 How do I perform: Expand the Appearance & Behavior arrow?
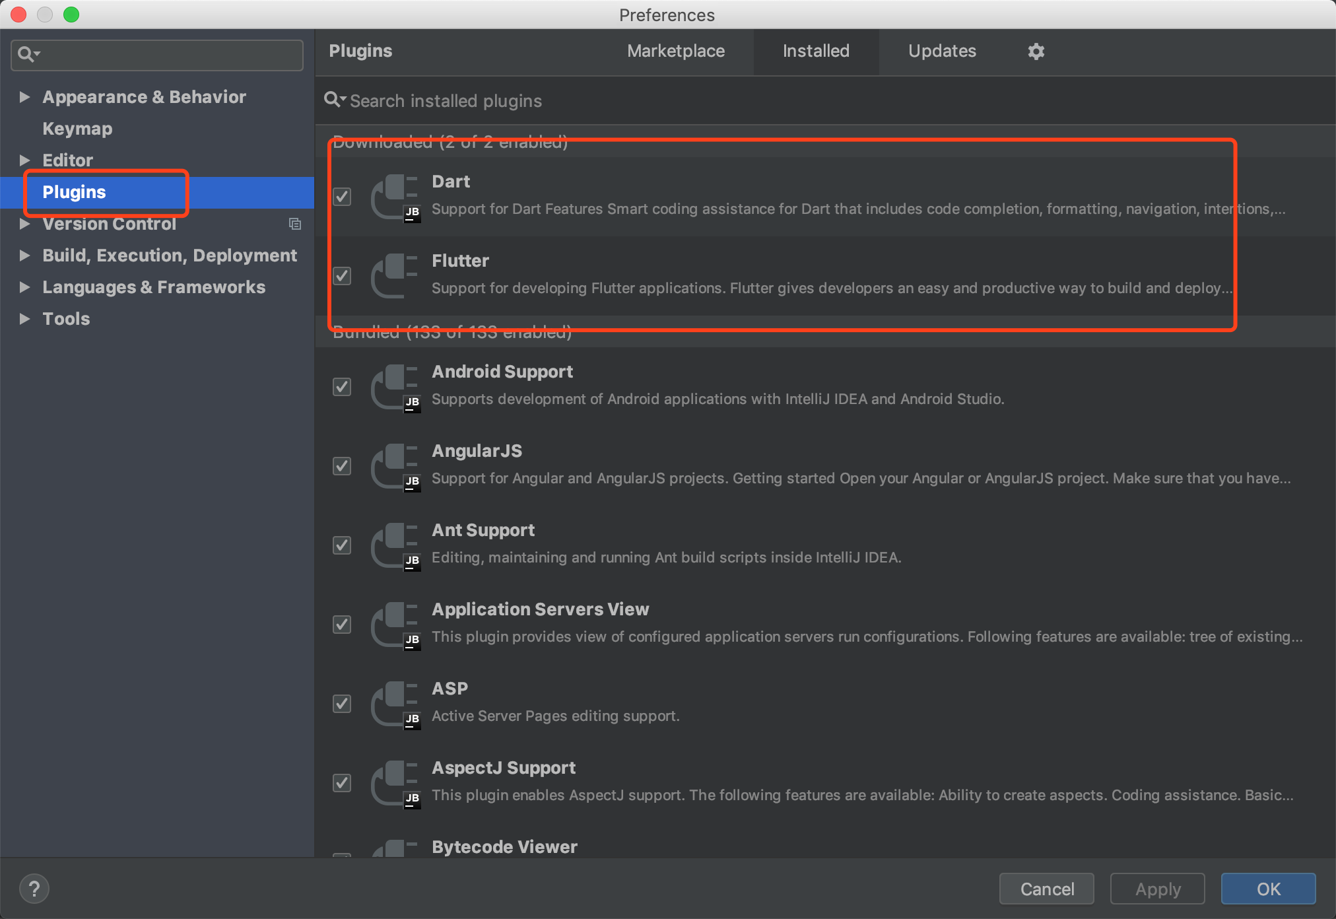click(x=24, y=97)
